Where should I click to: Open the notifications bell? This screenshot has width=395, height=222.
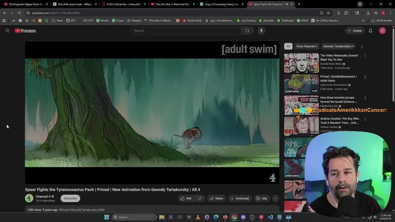[x=370, y=31]
